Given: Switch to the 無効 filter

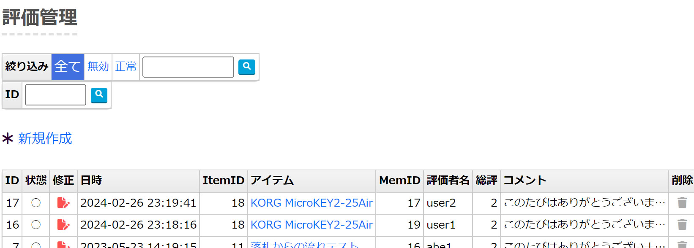Looking at the screenshot, I should coord(98,67).
